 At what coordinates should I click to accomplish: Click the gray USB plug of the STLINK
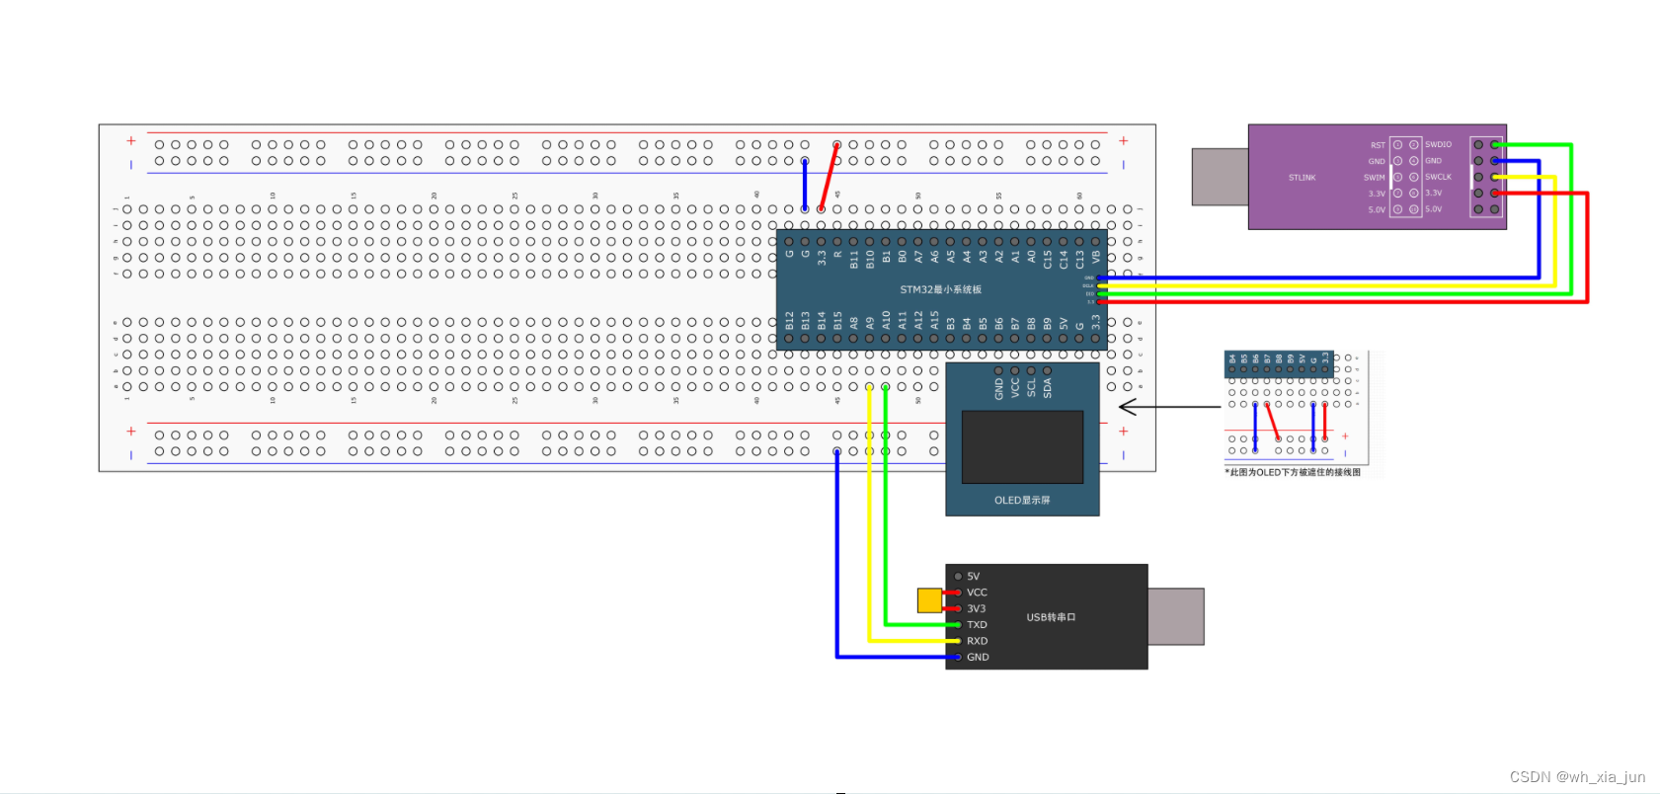[x=1220, y=177]
